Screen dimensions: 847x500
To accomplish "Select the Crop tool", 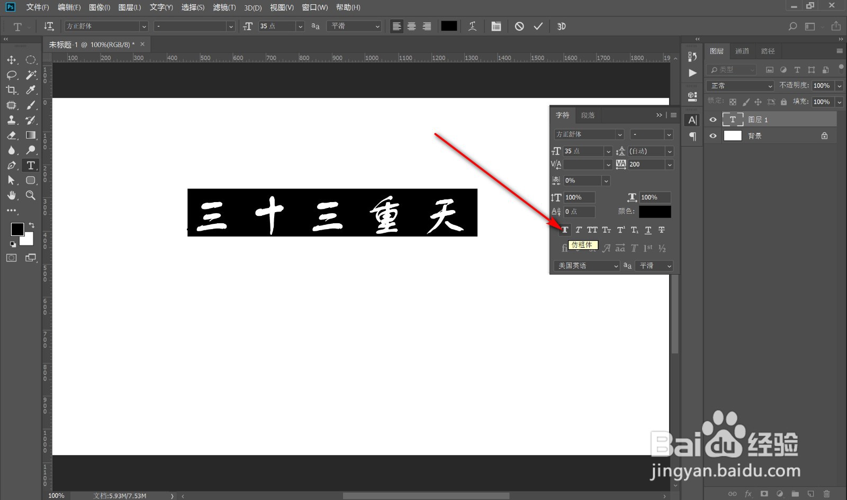I will point(12,90).
